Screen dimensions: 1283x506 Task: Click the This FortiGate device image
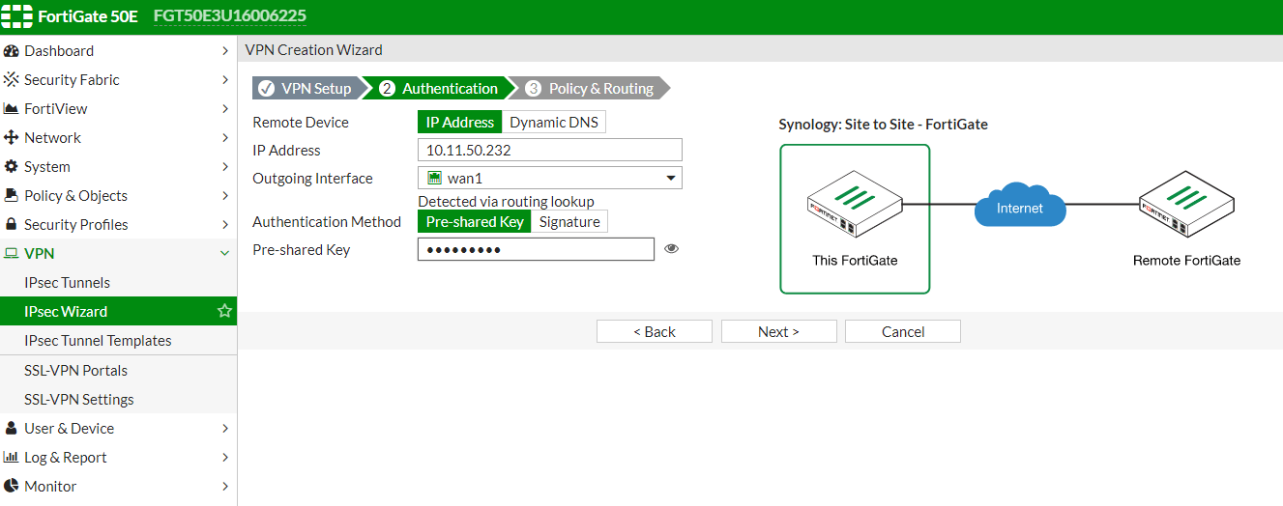click(855, 205)
